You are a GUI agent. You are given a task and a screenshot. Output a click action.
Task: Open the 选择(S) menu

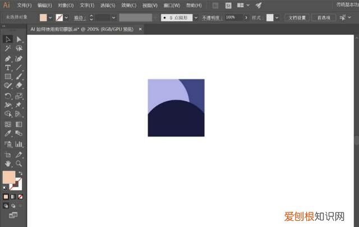pos(108,5)
